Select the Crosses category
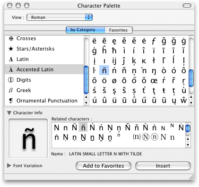This screenshot has height=187, width=199. [x=44, y=38]
